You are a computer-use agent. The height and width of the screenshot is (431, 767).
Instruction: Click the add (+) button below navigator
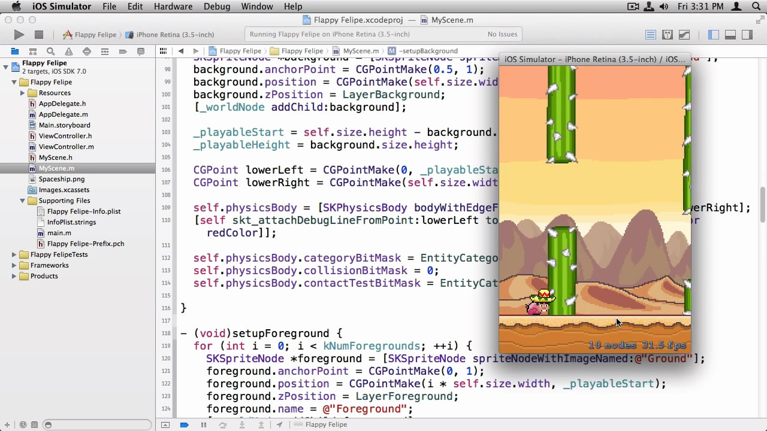[x=7, y=425]
